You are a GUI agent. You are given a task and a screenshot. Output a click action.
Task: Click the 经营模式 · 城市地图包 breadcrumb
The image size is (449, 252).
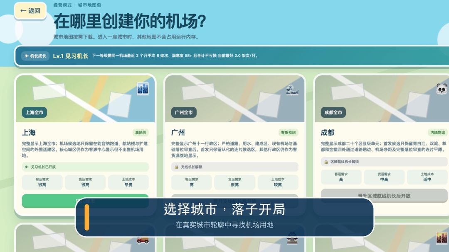(77, 5)
